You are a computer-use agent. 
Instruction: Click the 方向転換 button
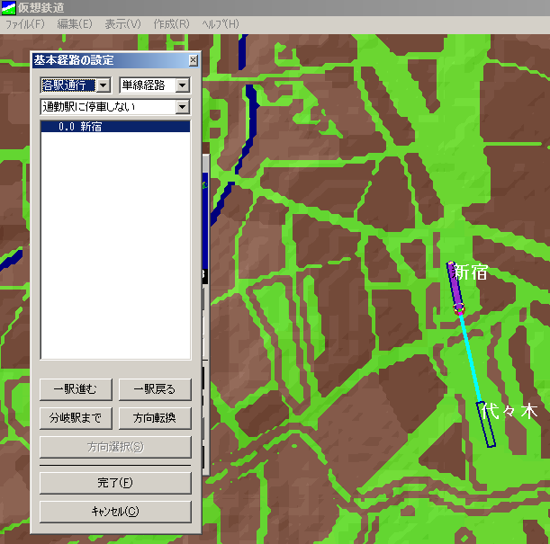155,418
